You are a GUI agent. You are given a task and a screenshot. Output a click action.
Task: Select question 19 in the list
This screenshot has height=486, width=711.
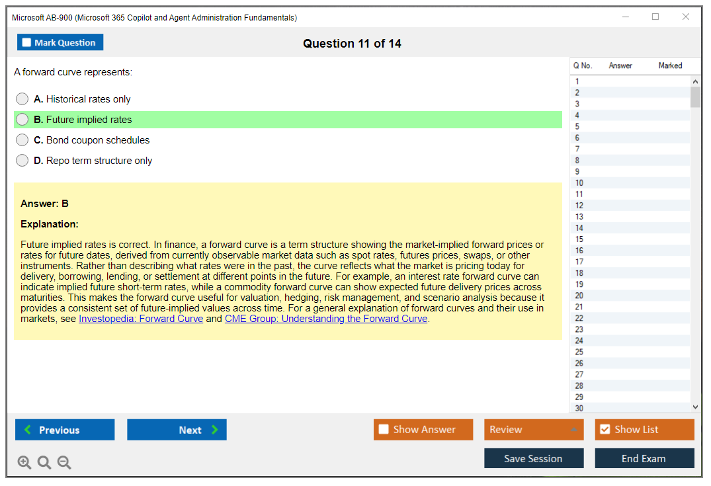pos(630,284)
